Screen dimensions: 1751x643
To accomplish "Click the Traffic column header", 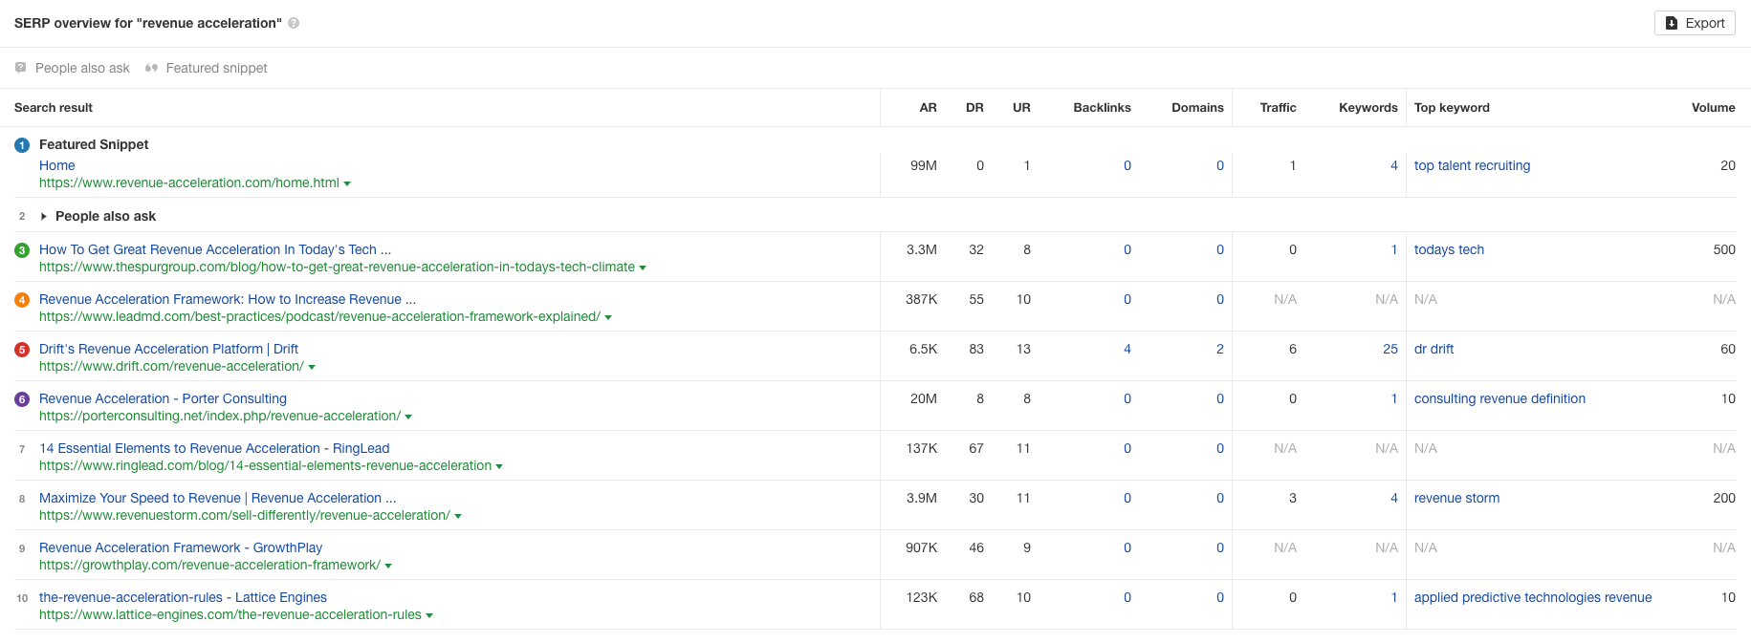I will (1278, 107).
